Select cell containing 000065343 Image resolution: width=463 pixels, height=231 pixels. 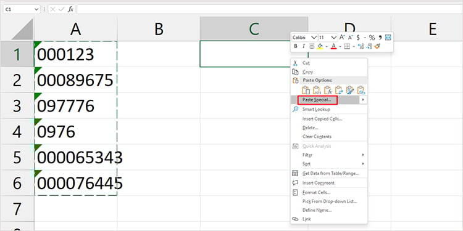pyautogui.click(x=75, y=157)
